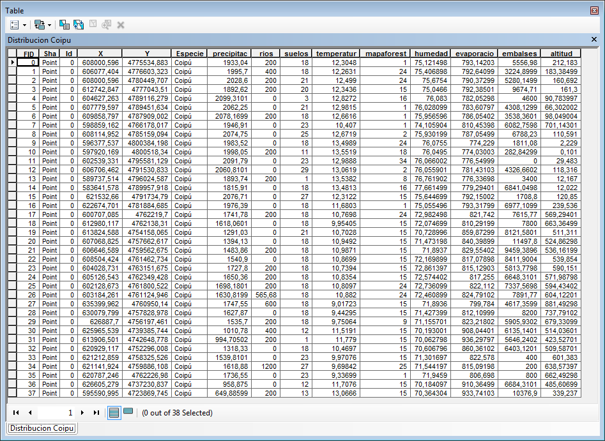Image resolution: width=605 pixels, height=441 pixels.
Task: Click the X value 635399,962
Action: [100, 304]
